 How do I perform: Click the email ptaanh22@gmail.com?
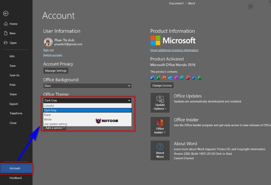click(x=68, y=44)
